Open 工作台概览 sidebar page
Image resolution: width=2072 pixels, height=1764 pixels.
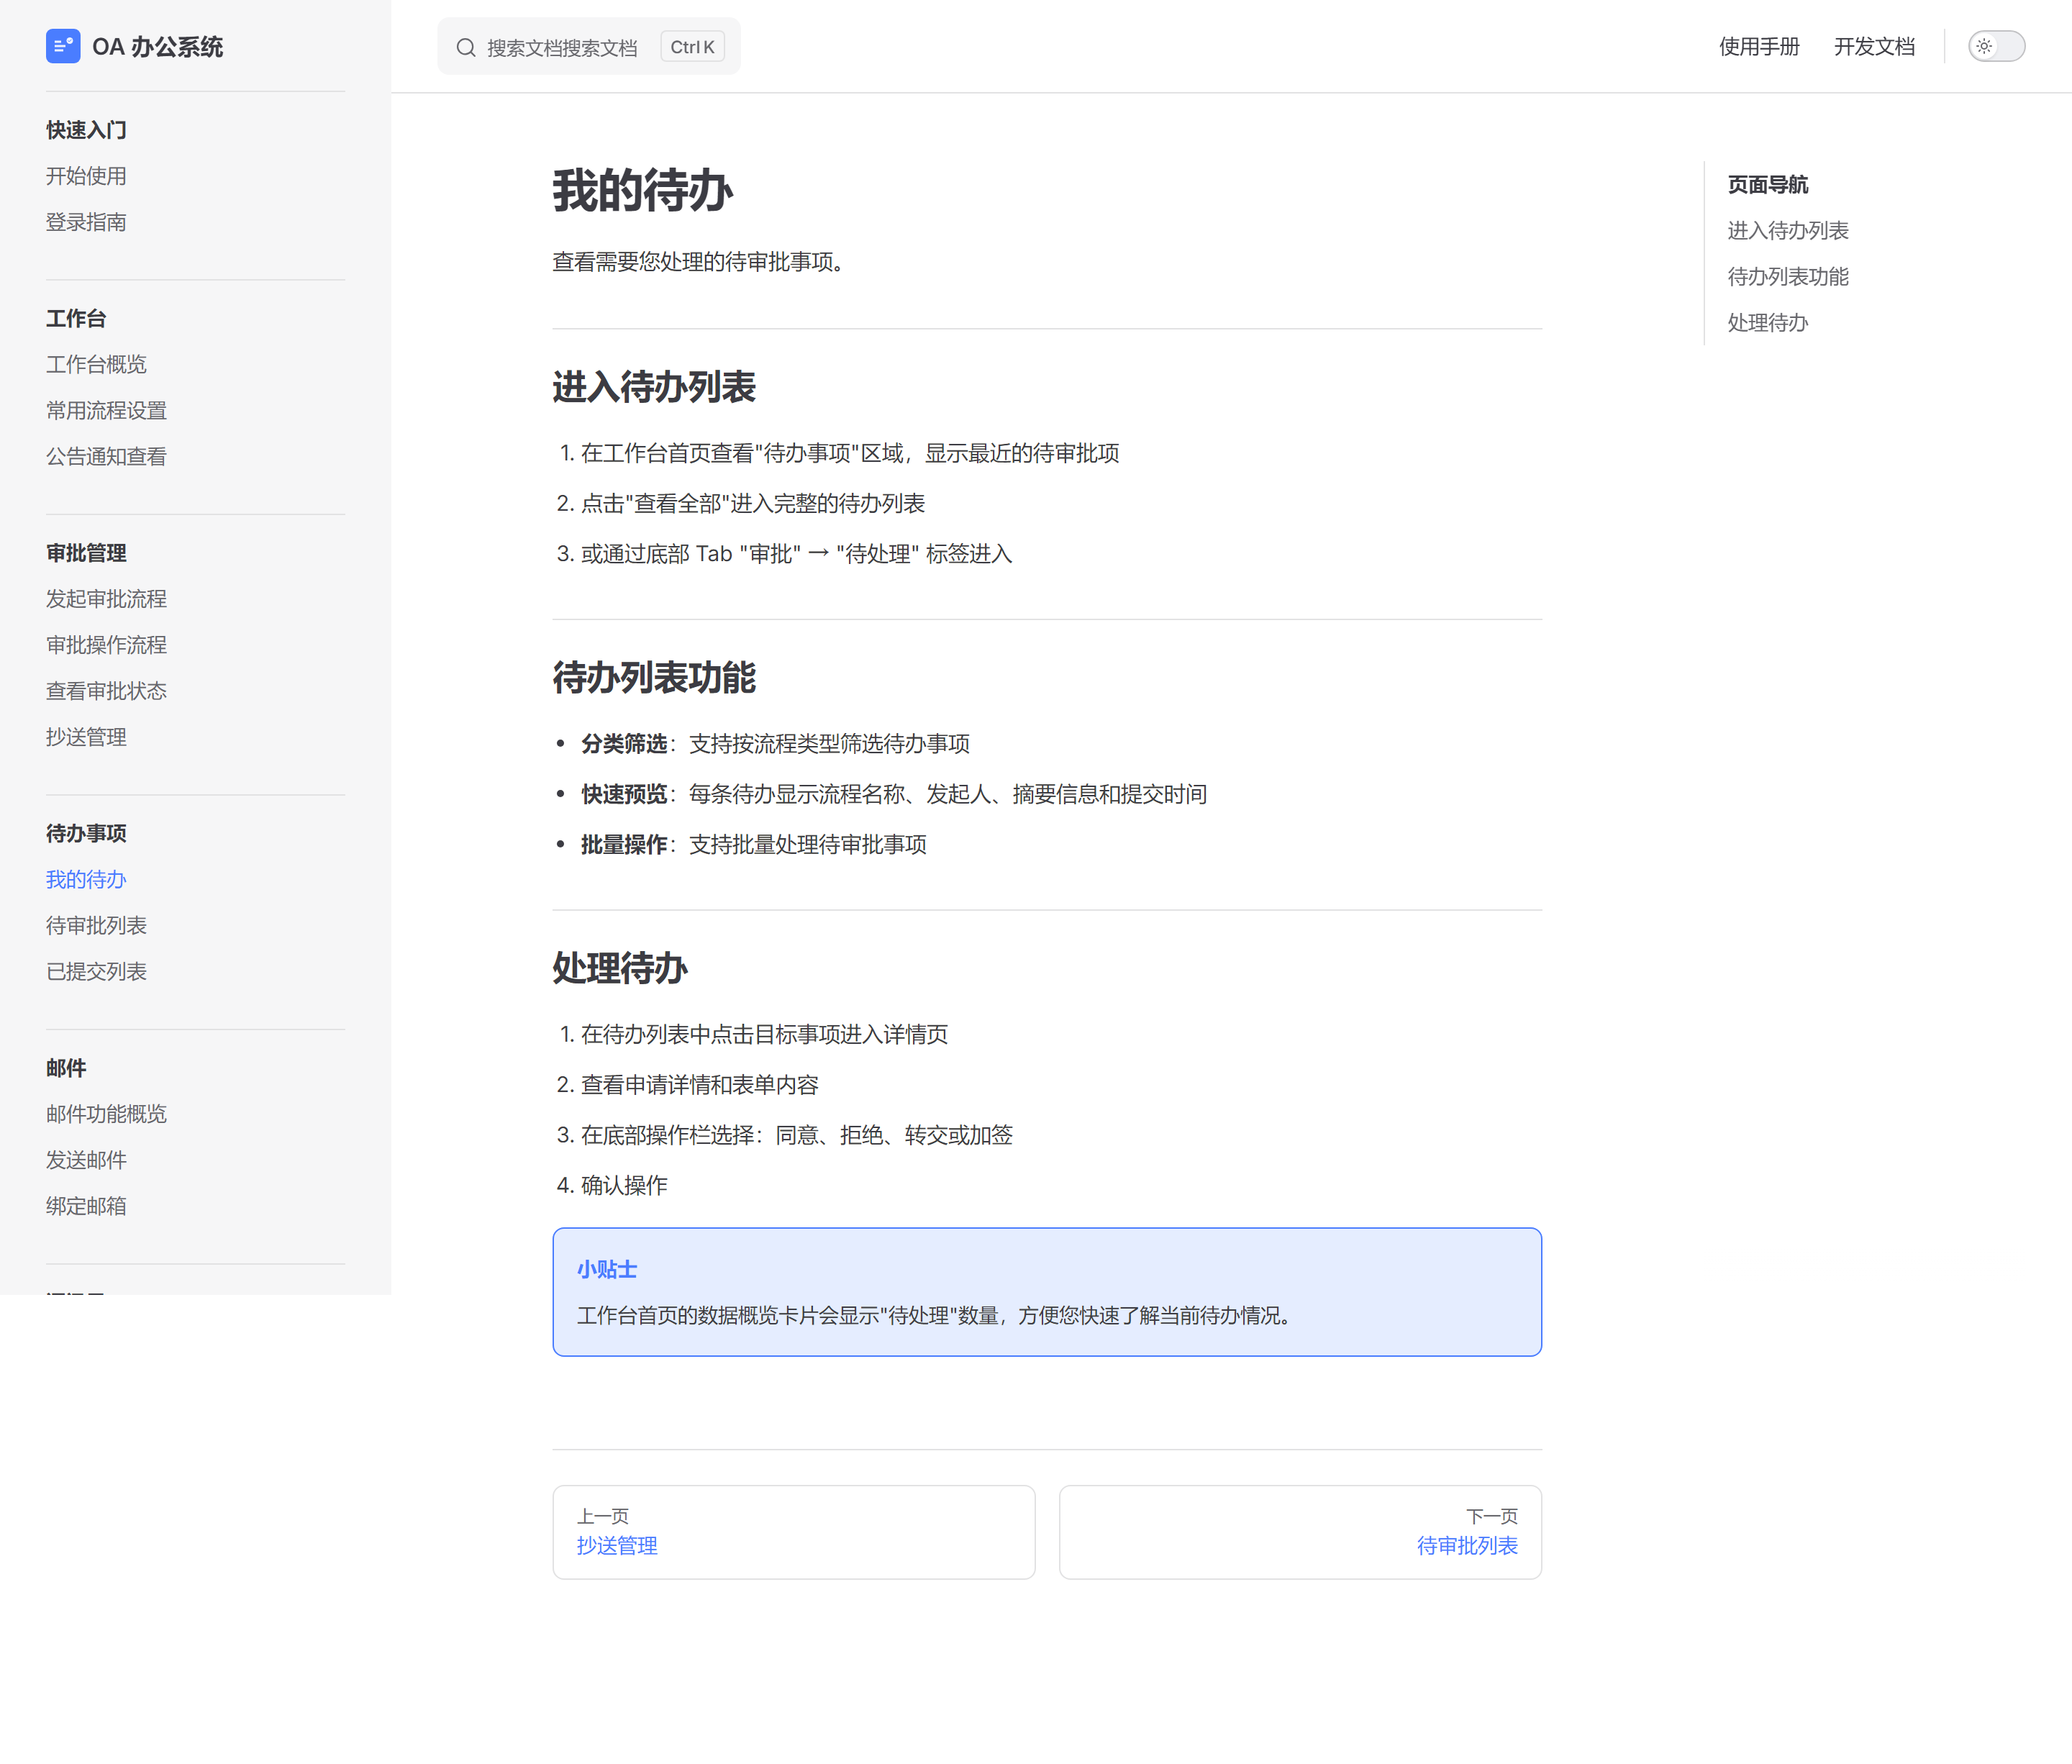(96, 364)
